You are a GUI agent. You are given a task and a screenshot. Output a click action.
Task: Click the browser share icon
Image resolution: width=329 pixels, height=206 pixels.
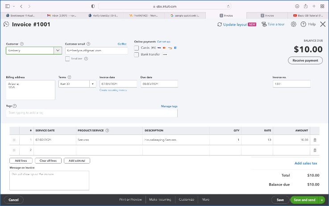point(305,6)
